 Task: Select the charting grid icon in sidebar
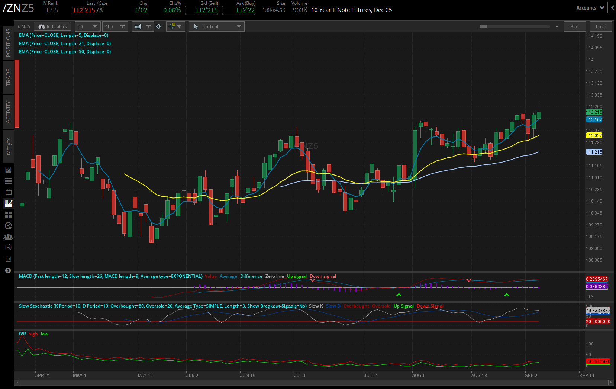click(8, 203)
